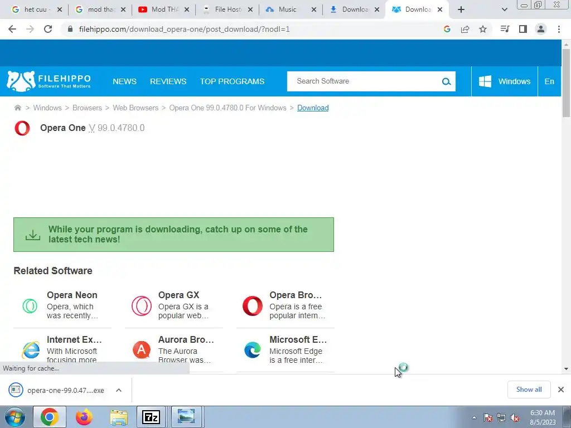Click the Web Browsers breadcrumb link
Image resolution: width=571 pixels, height=428 pixels.
pos(136,108)
